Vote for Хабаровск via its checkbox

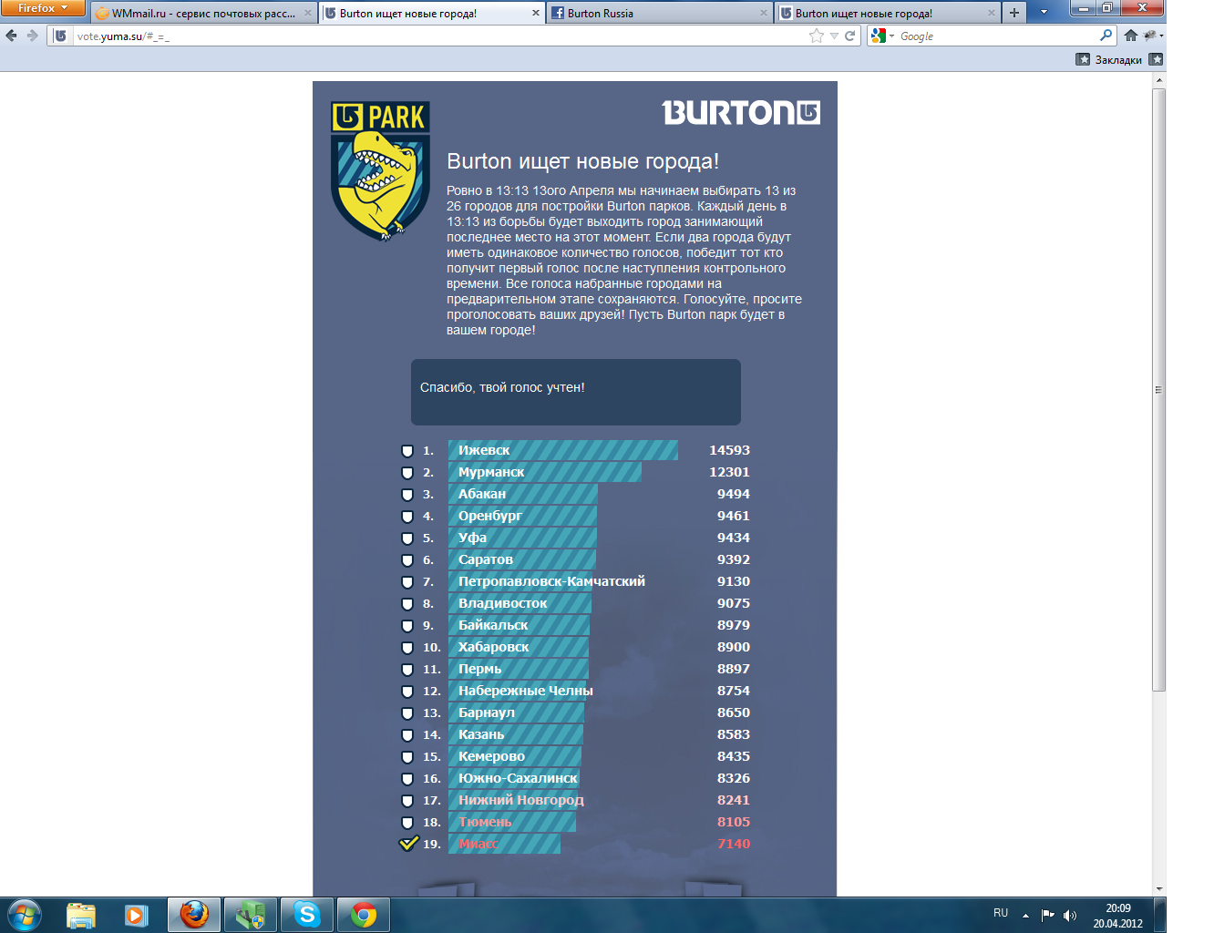tap(407, 648)
